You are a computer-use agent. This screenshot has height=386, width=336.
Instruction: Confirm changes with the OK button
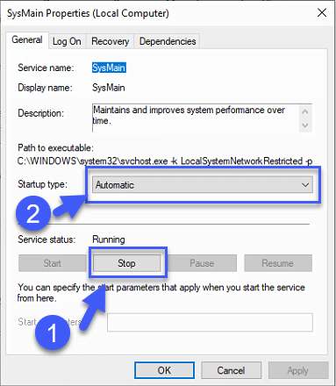pos(164,370)
